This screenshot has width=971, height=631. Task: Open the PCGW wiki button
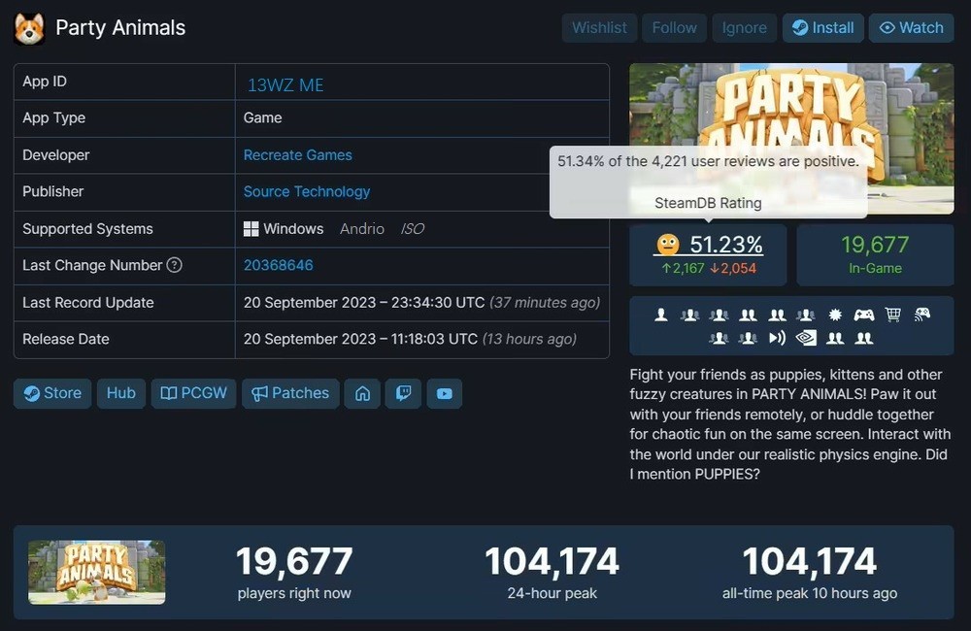click(x=193, y=393)
